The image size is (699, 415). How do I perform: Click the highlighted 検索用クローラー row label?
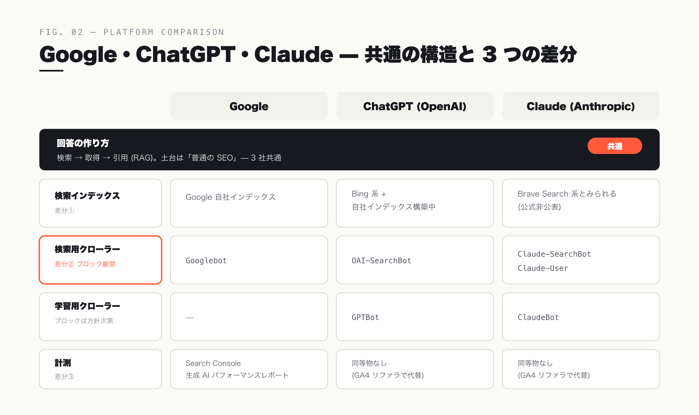tap(87, 249)
